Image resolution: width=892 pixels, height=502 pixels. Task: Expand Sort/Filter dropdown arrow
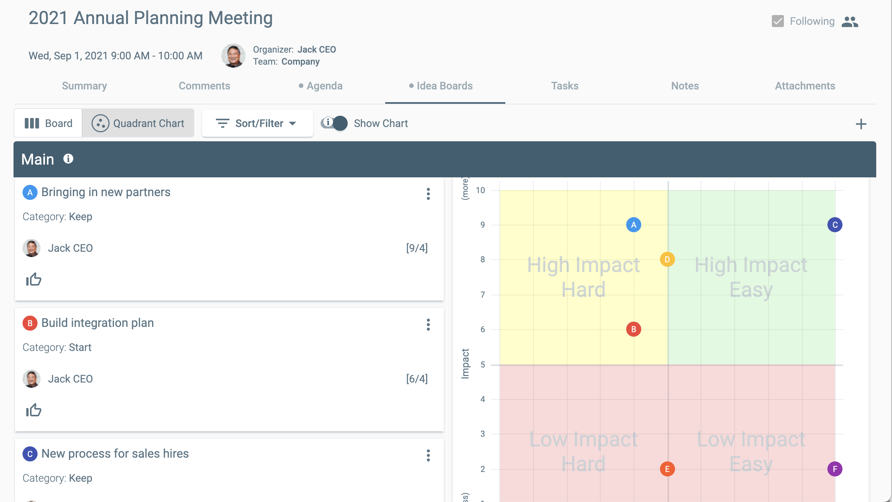[293, 123]
